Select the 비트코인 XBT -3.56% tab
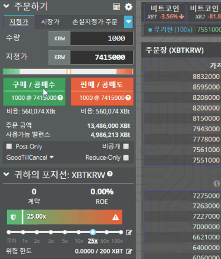This screenshot has width=221, height=259. (165, 12)
